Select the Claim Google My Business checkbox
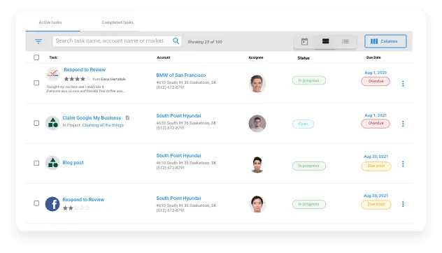 [x=36, y=123]
